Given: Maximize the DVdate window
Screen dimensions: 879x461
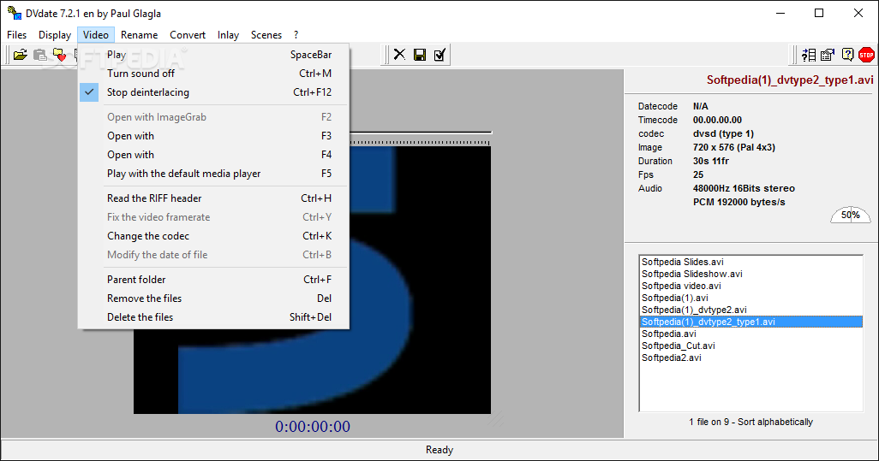Looking at the screenshot, I should click(819, 13).
